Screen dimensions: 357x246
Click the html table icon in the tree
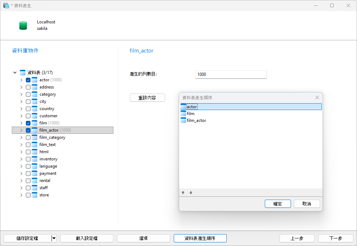pos(34,152)
